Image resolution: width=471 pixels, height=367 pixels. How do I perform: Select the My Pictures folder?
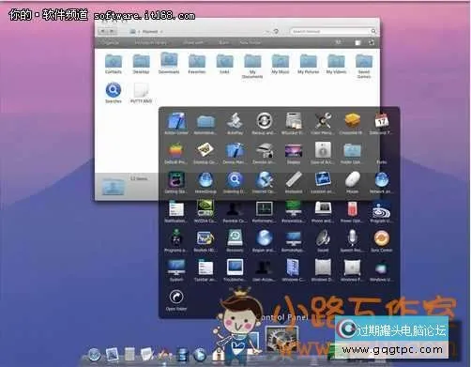[309, 64]
